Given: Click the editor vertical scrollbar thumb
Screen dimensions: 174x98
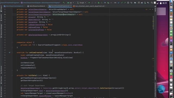Looking at the screenshot, I should [x=153, y=23].
